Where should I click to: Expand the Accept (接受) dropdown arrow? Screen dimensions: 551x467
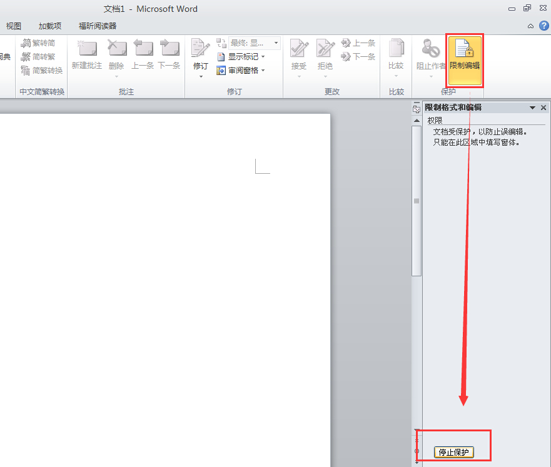click(x=299, y=76)
